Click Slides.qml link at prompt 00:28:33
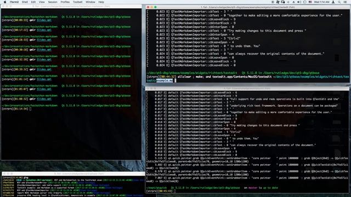The image size is (351, 197). (44, 40)
